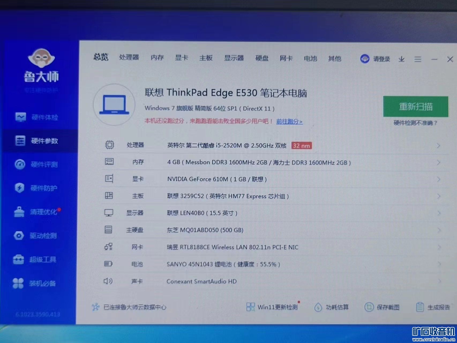
Task: Click the Lu Dashi monkey logo
Action: (41, 58)
